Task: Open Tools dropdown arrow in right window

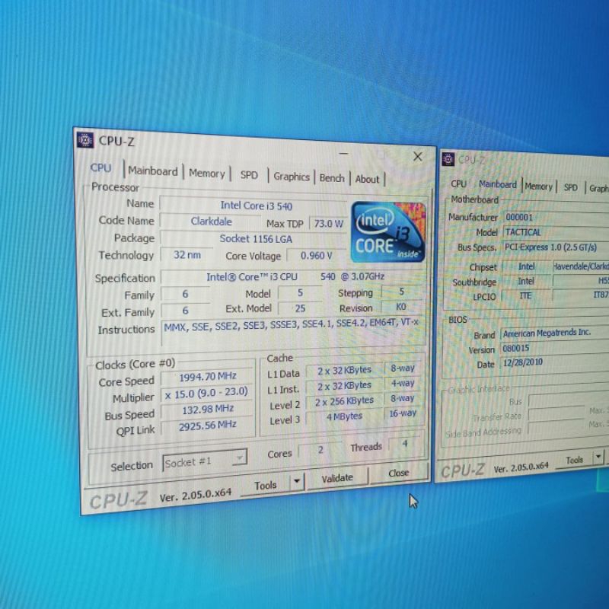Action: (x=598, y=458)
